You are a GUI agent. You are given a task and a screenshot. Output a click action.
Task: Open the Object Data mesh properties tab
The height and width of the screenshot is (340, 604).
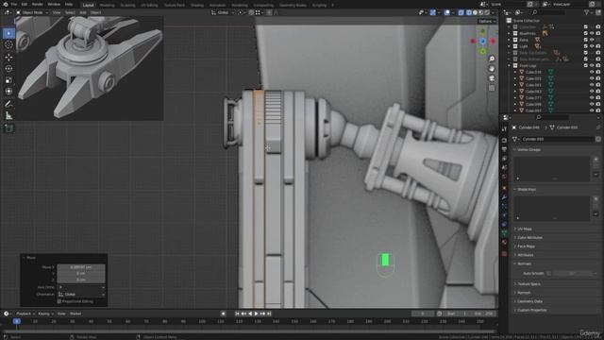click(x=504, y=233)
